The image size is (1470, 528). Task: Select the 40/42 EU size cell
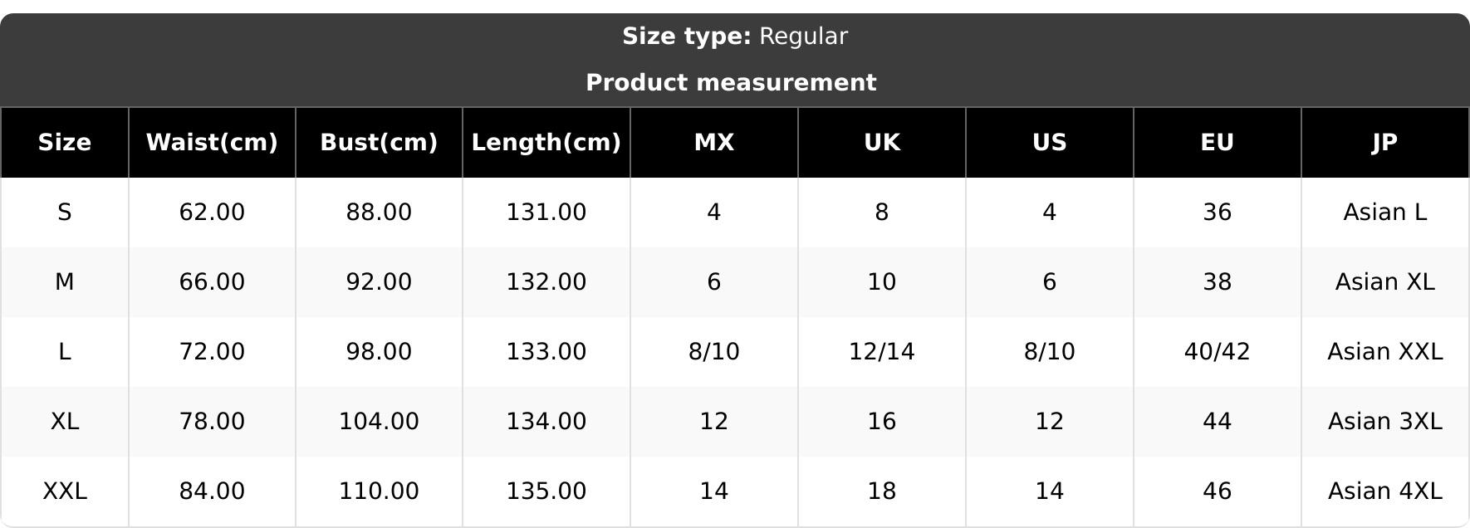1218,351
